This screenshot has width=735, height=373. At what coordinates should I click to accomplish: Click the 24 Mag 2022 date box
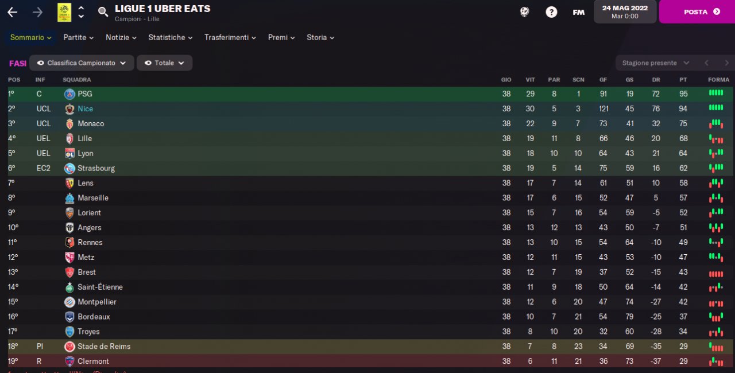625,12
